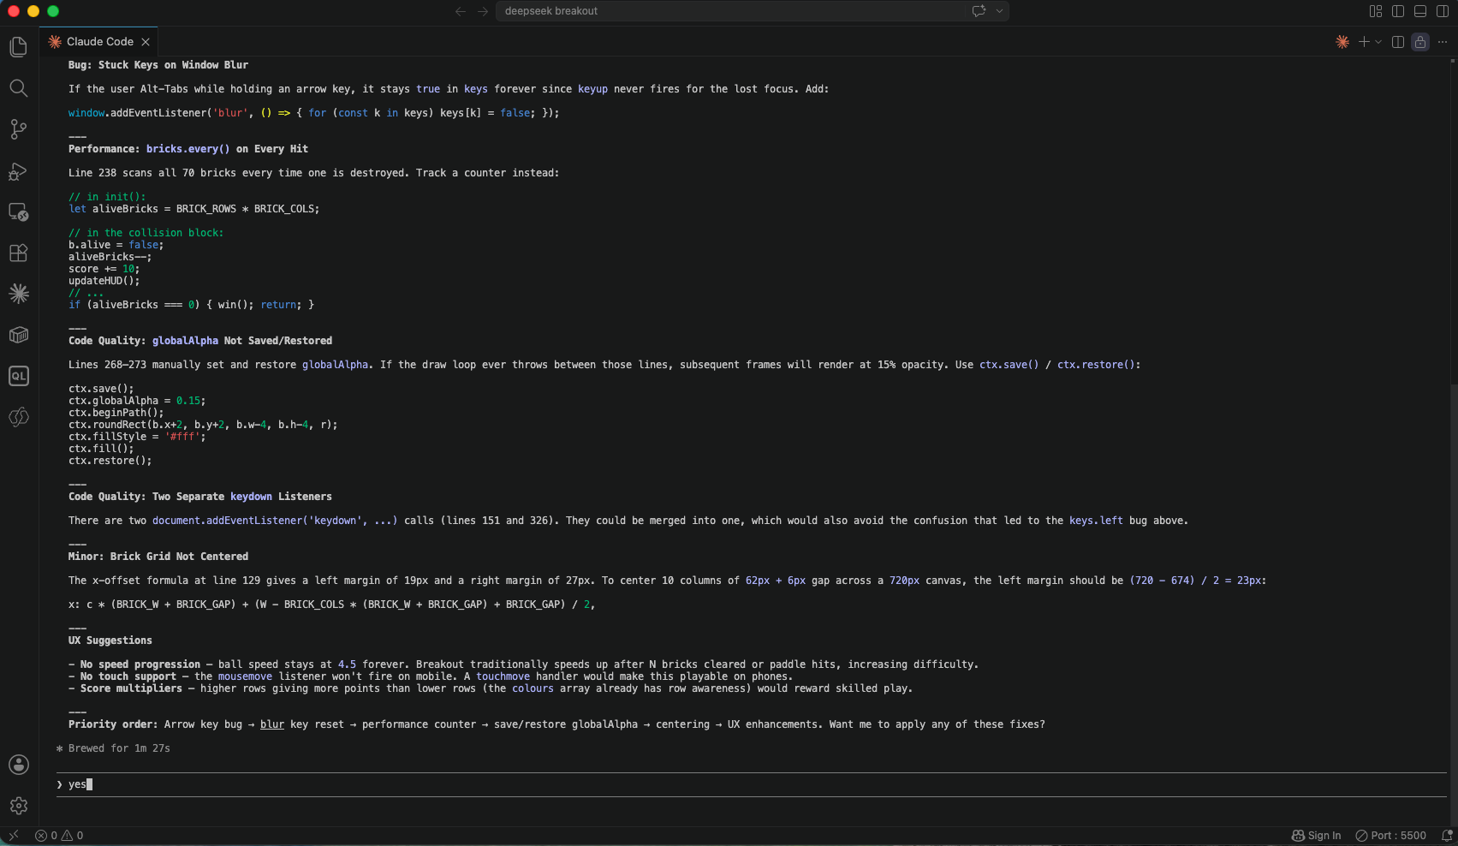The width and height of the screenshot is (1458, 846).
Task: Open the knot-shaped AI icon in activity bar
Action: coord(18,417)
